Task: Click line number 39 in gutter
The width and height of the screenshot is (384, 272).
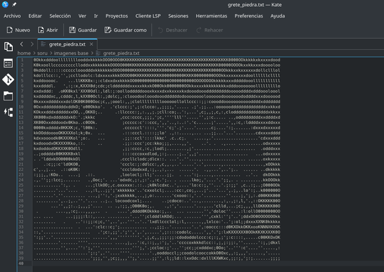Action: [x=22, y=259]
